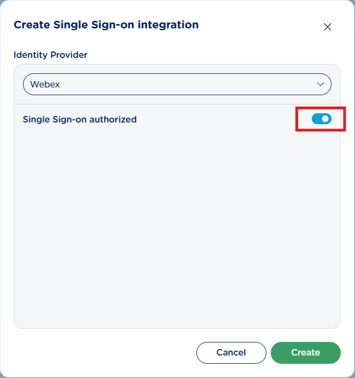Click the Cancel button
This screenshot has height=378, width=355.
[x=231, y=352]
